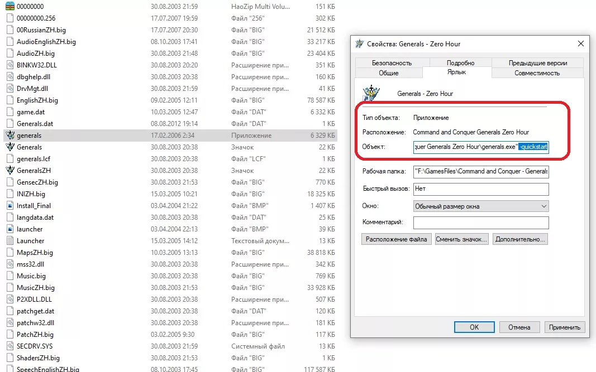
Task: Click the MapsZH.big file icon
Action: [10, 253]
